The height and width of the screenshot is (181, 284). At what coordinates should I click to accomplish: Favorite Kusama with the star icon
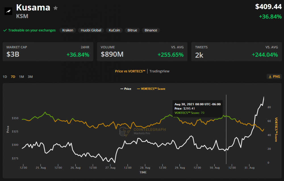pos(56,8)
